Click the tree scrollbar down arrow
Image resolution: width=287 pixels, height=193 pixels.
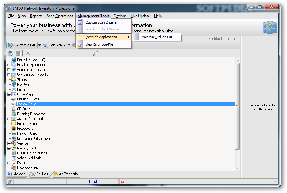(x=237, y=168)
